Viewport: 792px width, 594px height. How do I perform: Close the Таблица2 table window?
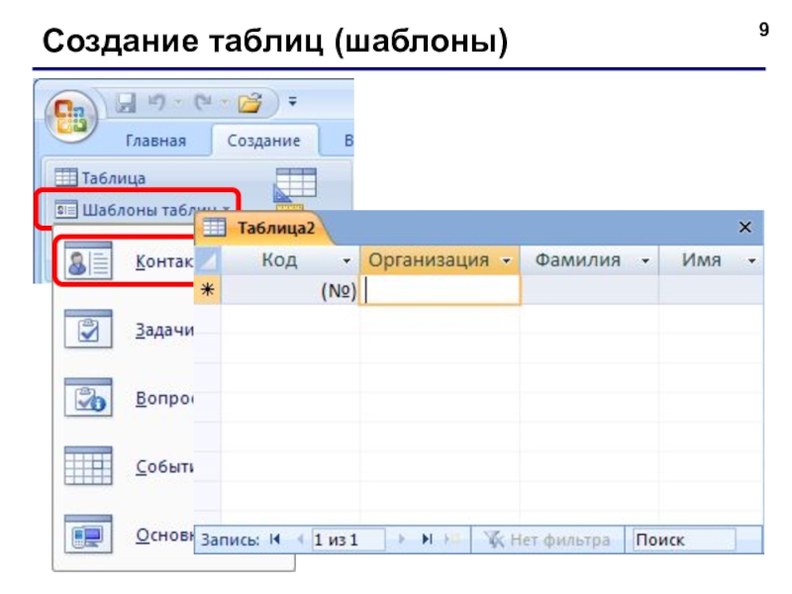point(745,228)
